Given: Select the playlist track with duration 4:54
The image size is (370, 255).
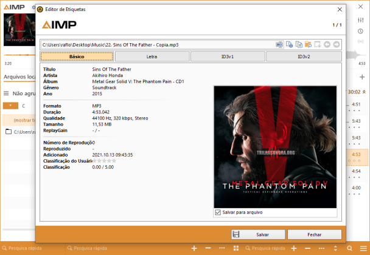Looking at the screenshot, I should point(356,173).
